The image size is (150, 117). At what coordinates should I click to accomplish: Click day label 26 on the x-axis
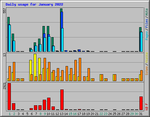tap(119, 114)
